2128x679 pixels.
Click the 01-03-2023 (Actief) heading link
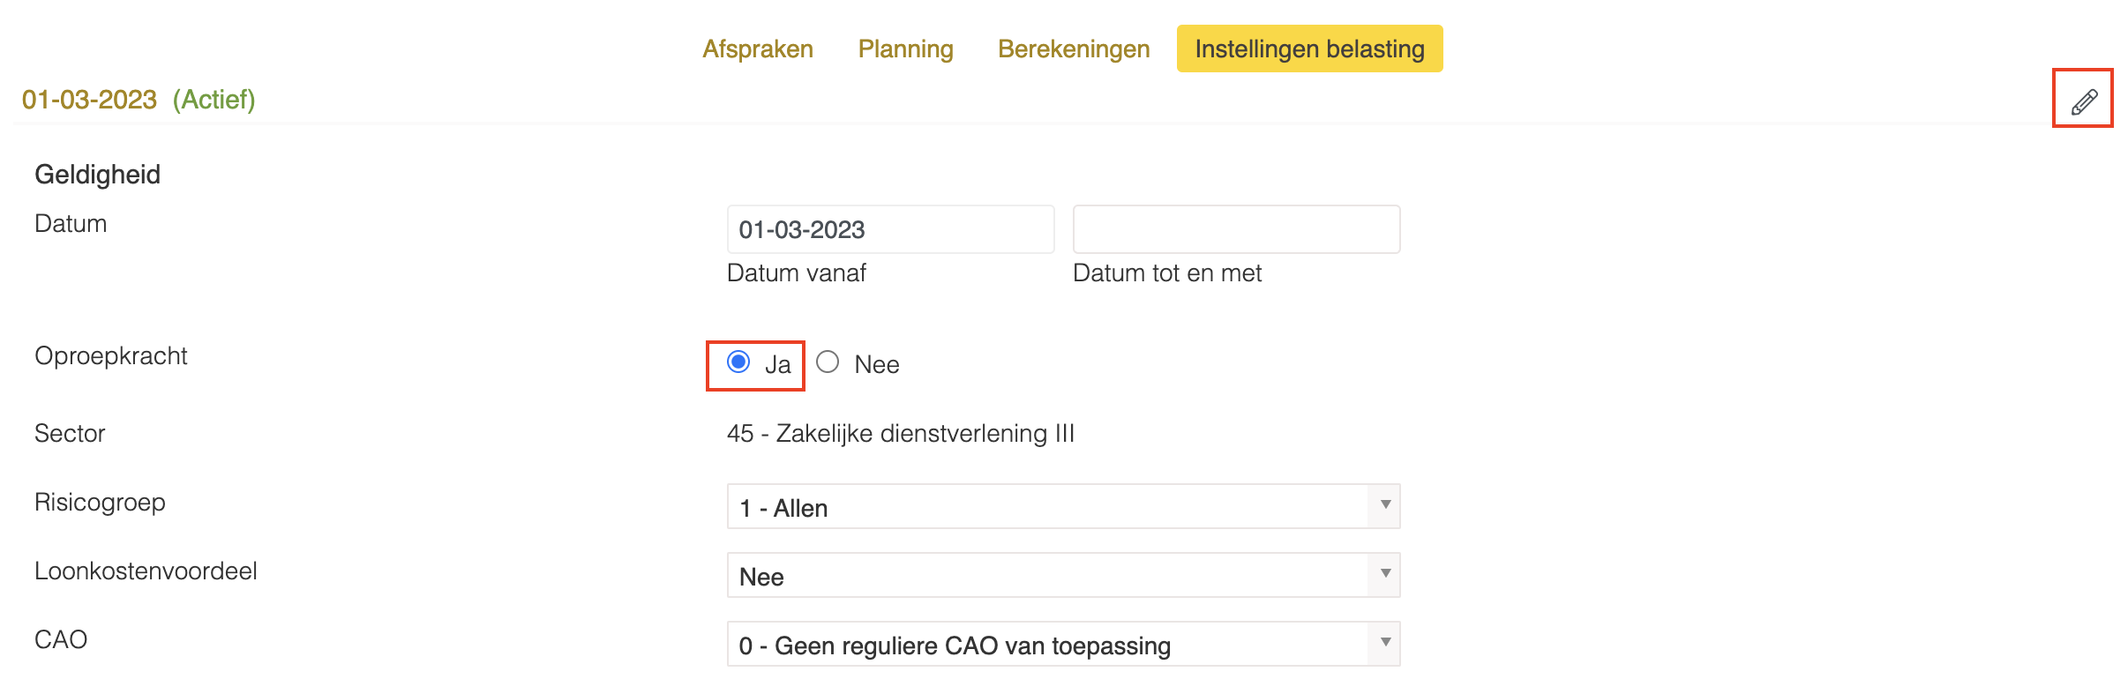pyautogui.click(x=139, y=100)
